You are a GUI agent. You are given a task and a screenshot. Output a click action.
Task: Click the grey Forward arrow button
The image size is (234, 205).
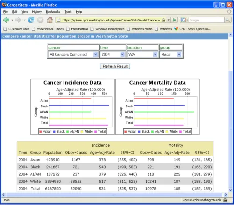coord(18,20)
